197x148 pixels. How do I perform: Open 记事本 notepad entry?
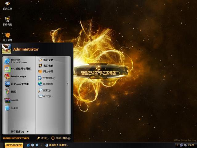click(x=19, y=108)
